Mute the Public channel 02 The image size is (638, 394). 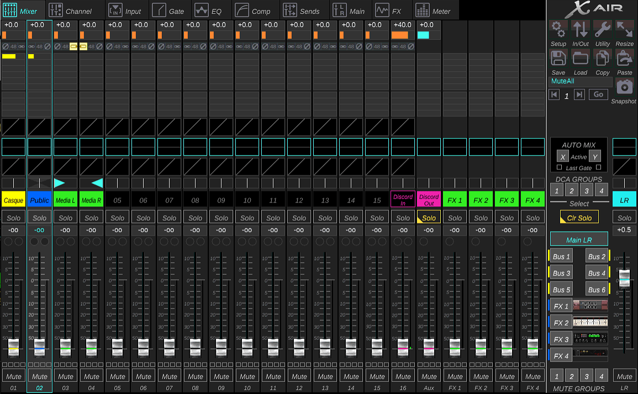tap(39, 376)
